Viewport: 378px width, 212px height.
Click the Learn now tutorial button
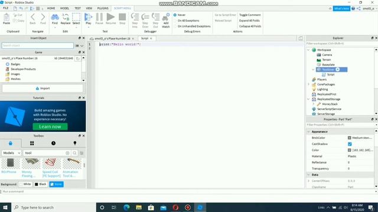point(50,127)
